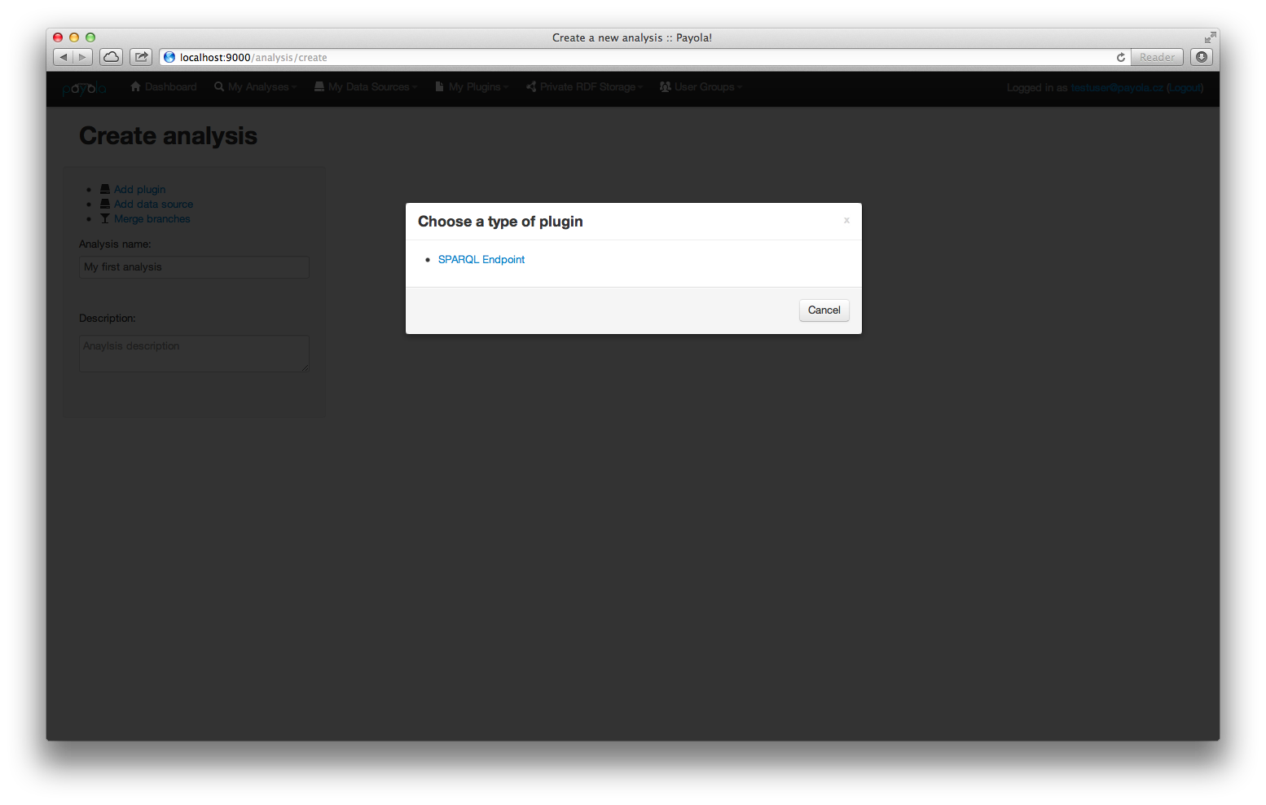Show downloads in Safari toolbar
The width and height of the screenshot is (1266, 805).
coord(1201,57)
